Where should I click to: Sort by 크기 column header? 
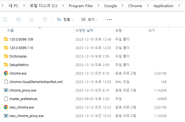pos(151,30)
